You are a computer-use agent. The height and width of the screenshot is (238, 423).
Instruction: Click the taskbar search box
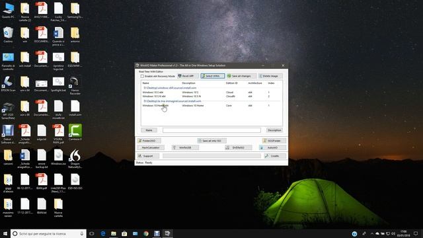tap(48, 233)
